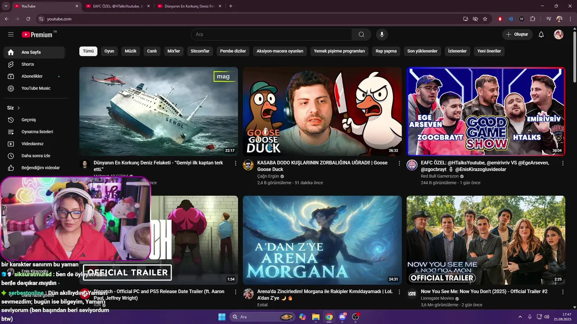Select the Pembe diziler chip

(x=233, y=51)
